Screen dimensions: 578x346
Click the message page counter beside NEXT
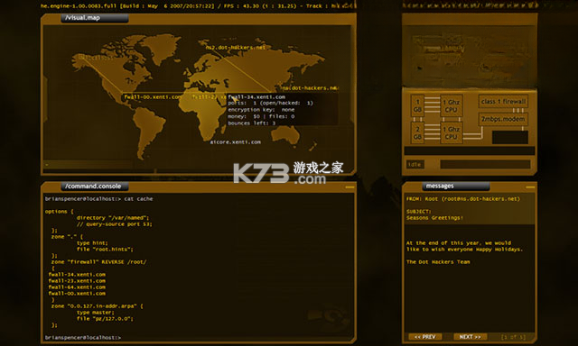[x=514, y=337]
